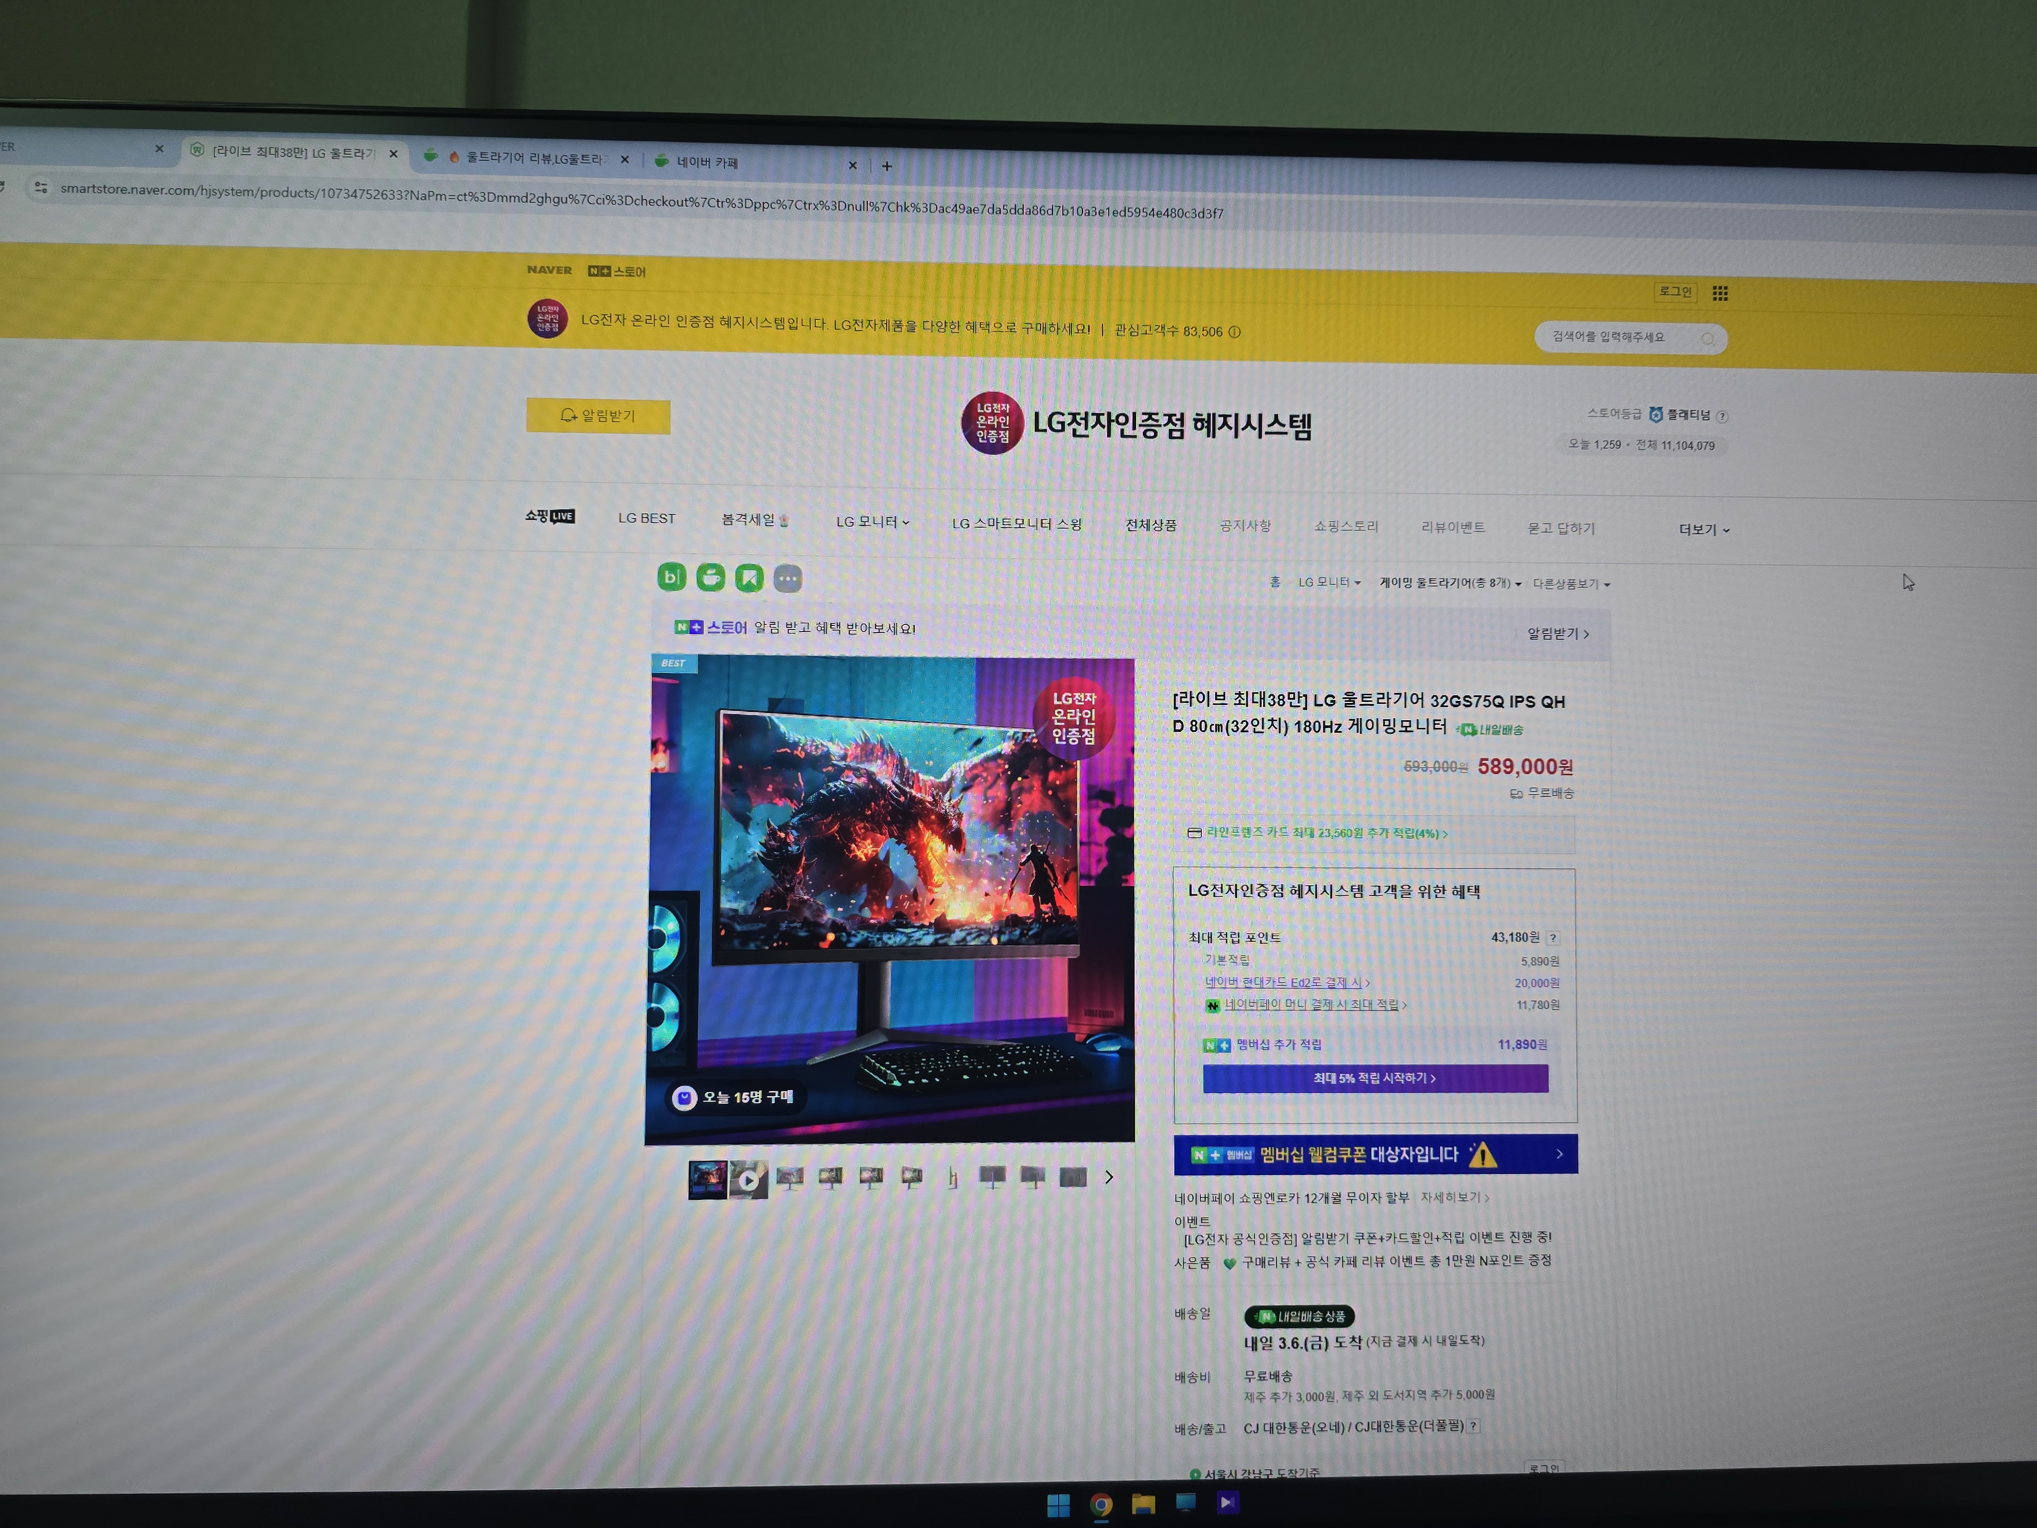Open Chrome from the taskbar

pyautogui.click(x=1100, y=1504)
